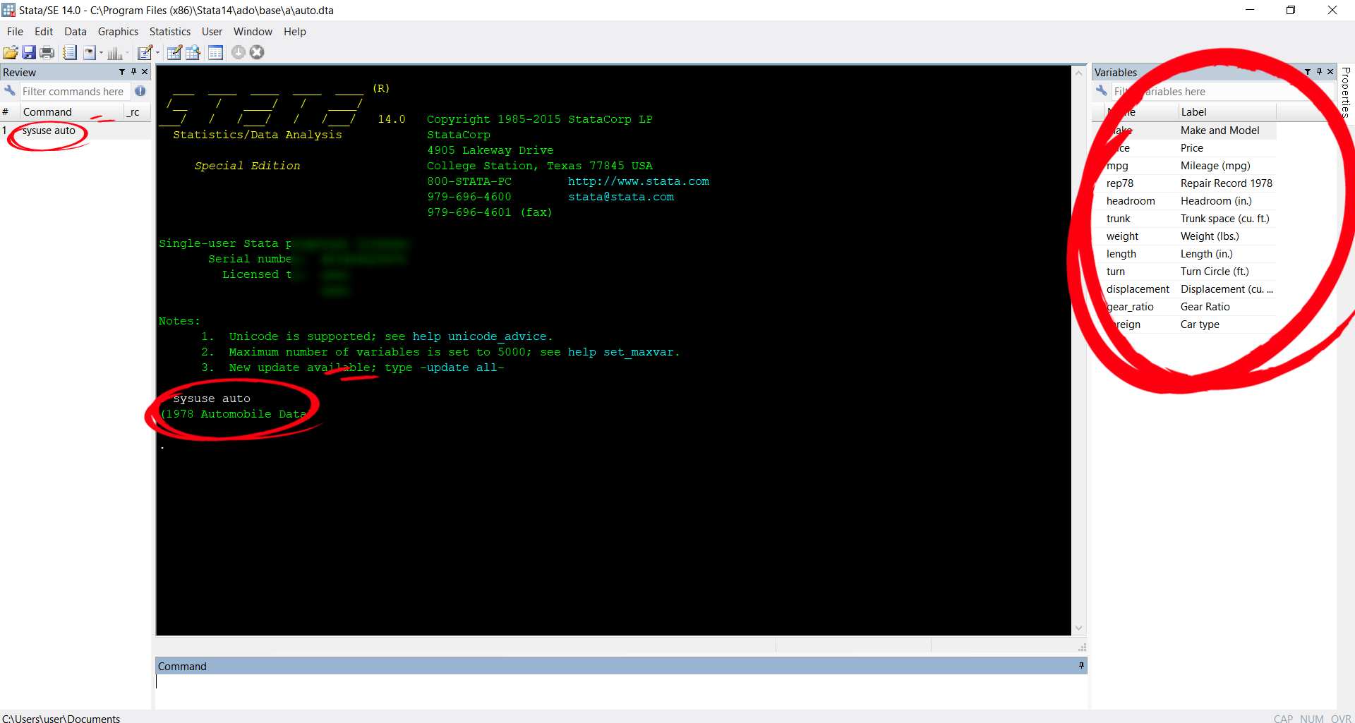Toggle the Variables panel filter funnel
1355x723 pixels.
pyautogui.click(x=1308, y=72)
